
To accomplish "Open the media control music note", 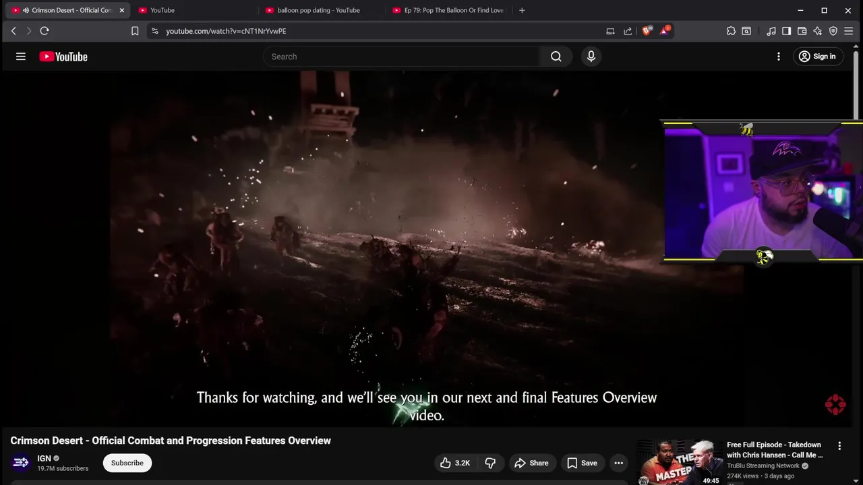I will point(771,31).
